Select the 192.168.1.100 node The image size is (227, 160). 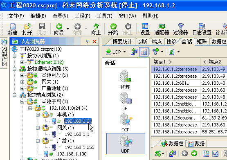click(x=72, y=154)
